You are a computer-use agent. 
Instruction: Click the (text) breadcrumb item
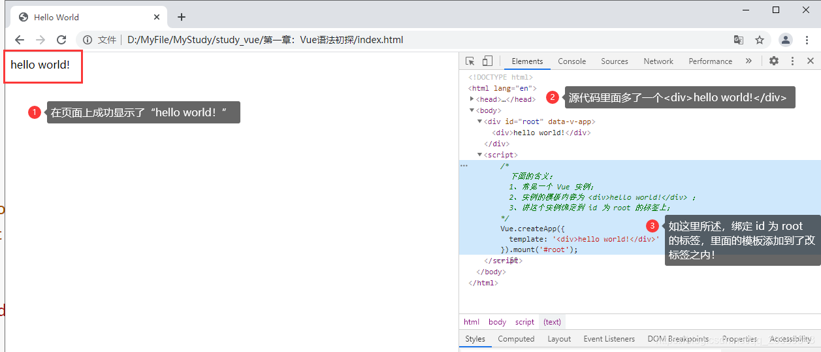click(x=553, y=322)
